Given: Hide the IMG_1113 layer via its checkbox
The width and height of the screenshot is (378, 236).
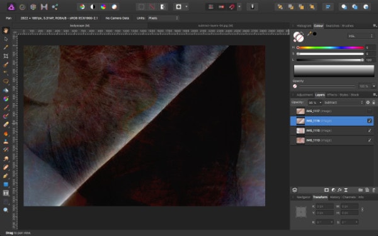Looking at the screenshot, I should click(369, 140).
